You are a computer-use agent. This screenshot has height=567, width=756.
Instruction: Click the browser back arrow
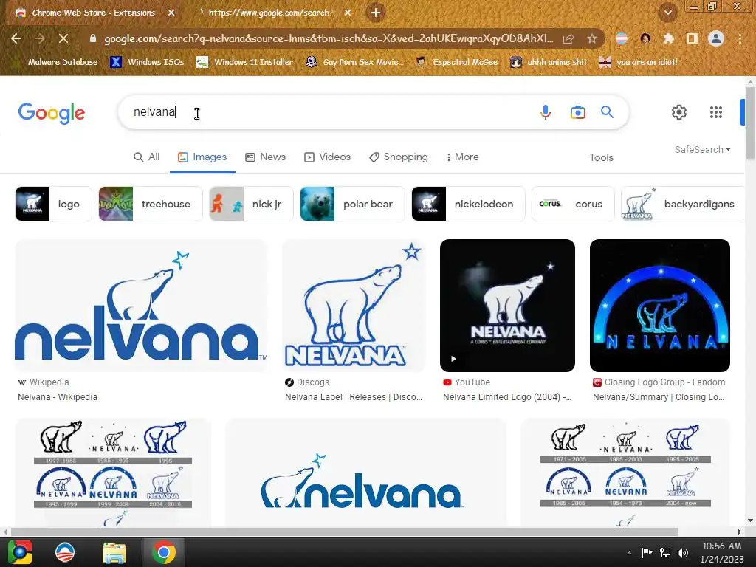(x=16, y=38)
